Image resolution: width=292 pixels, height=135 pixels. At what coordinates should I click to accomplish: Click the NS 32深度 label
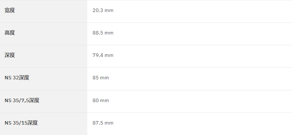[x=17, y=78]
